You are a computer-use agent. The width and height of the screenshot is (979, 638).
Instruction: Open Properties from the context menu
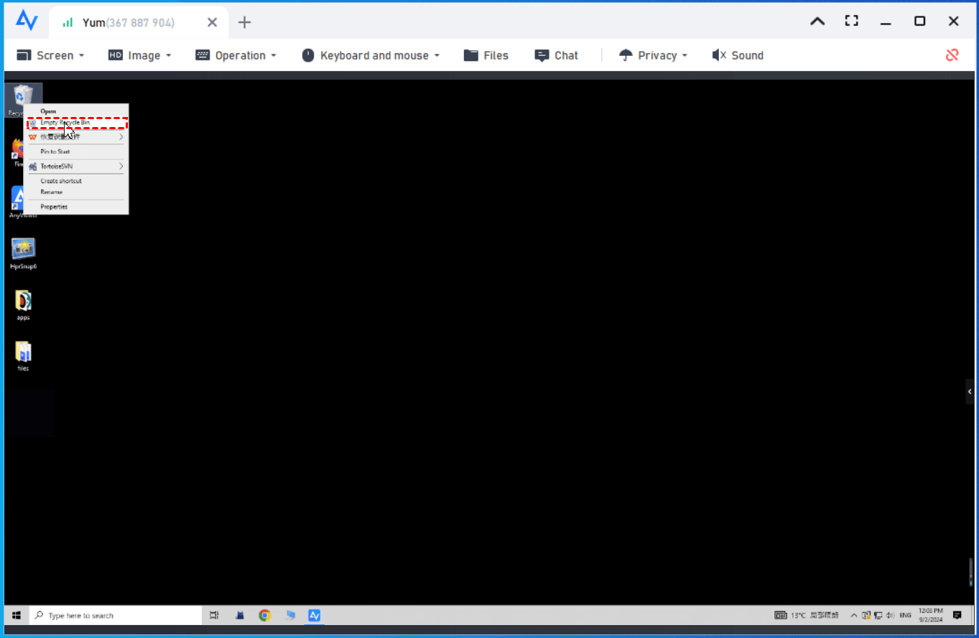click(76, 207)
